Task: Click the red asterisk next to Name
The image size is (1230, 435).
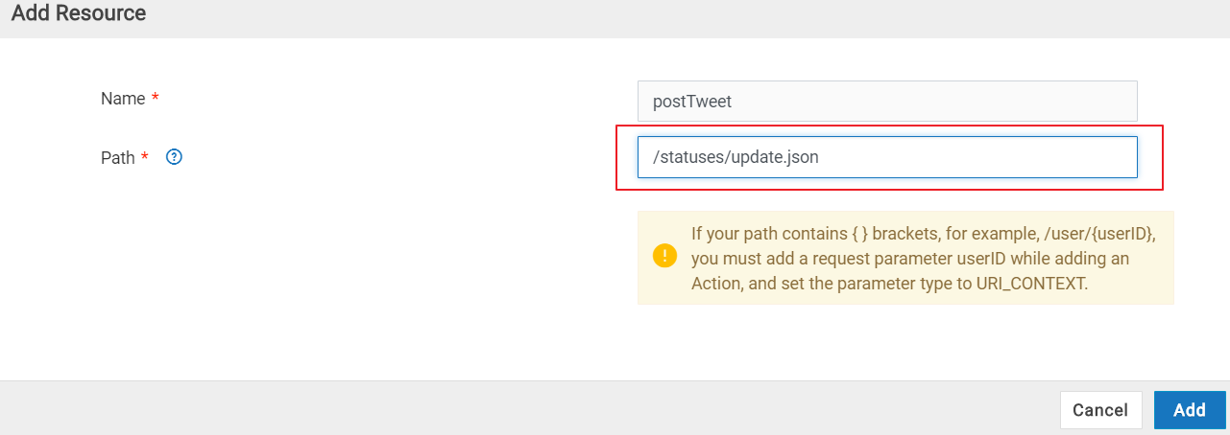Action: pyautogui.click(x=155, y=98)
